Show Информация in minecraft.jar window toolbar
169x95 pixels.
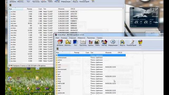113,43
